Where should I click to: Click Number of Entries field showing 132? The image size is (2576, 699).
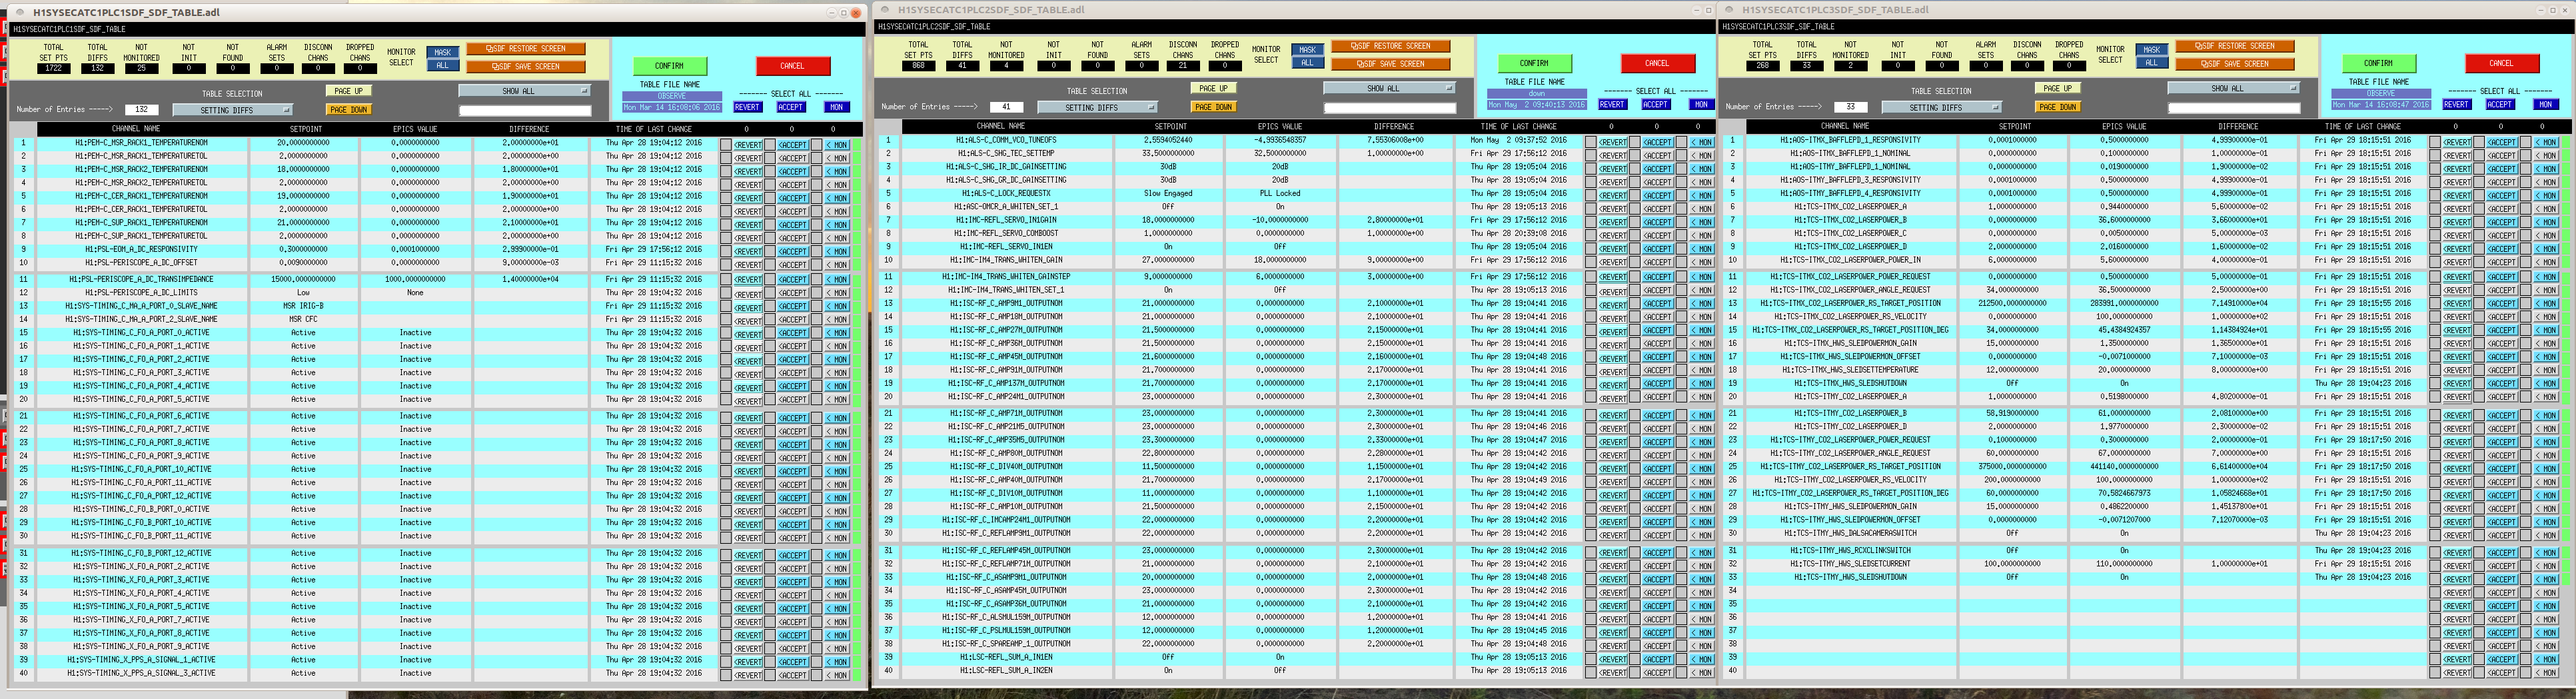[x=141, y=110]
